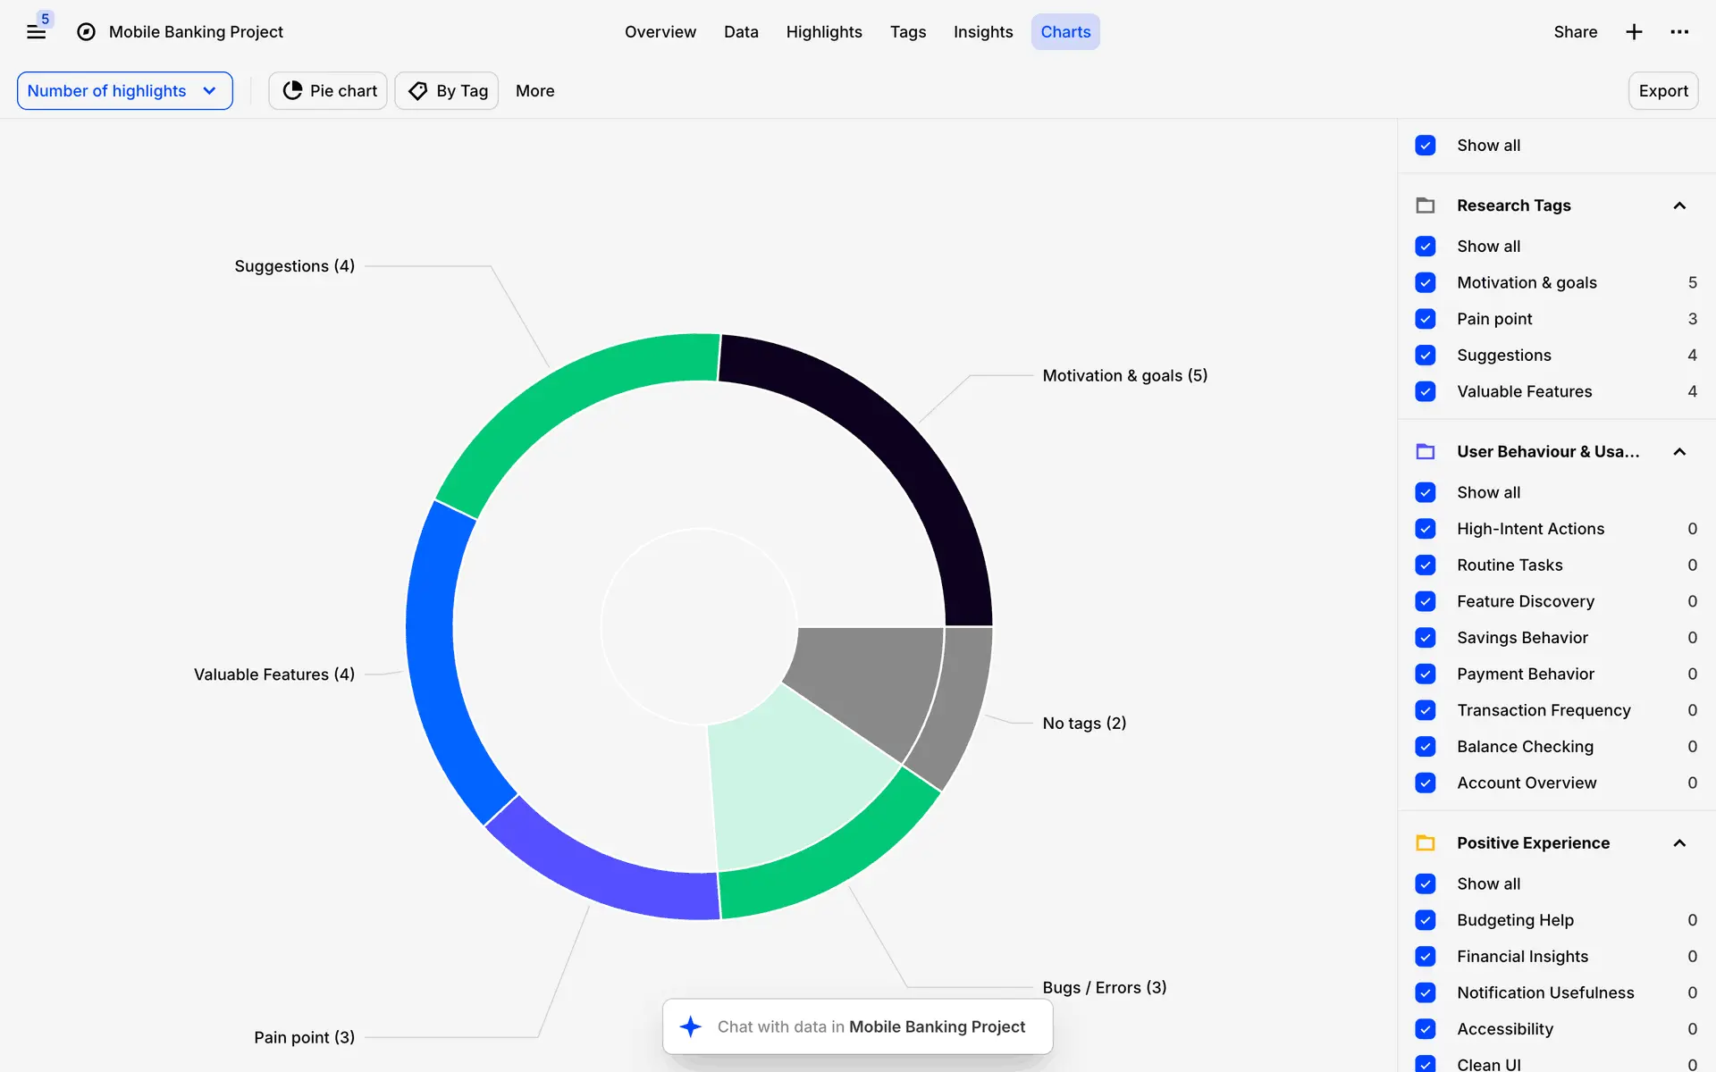Click the project compass icon beside title
The image size is (1716, 1072).
(x=86, y=32)
